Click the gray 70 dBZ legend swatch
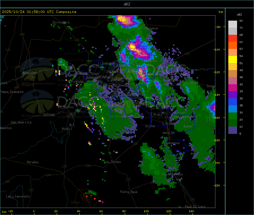The image size is (254, 215). click(x=233, y=31)
